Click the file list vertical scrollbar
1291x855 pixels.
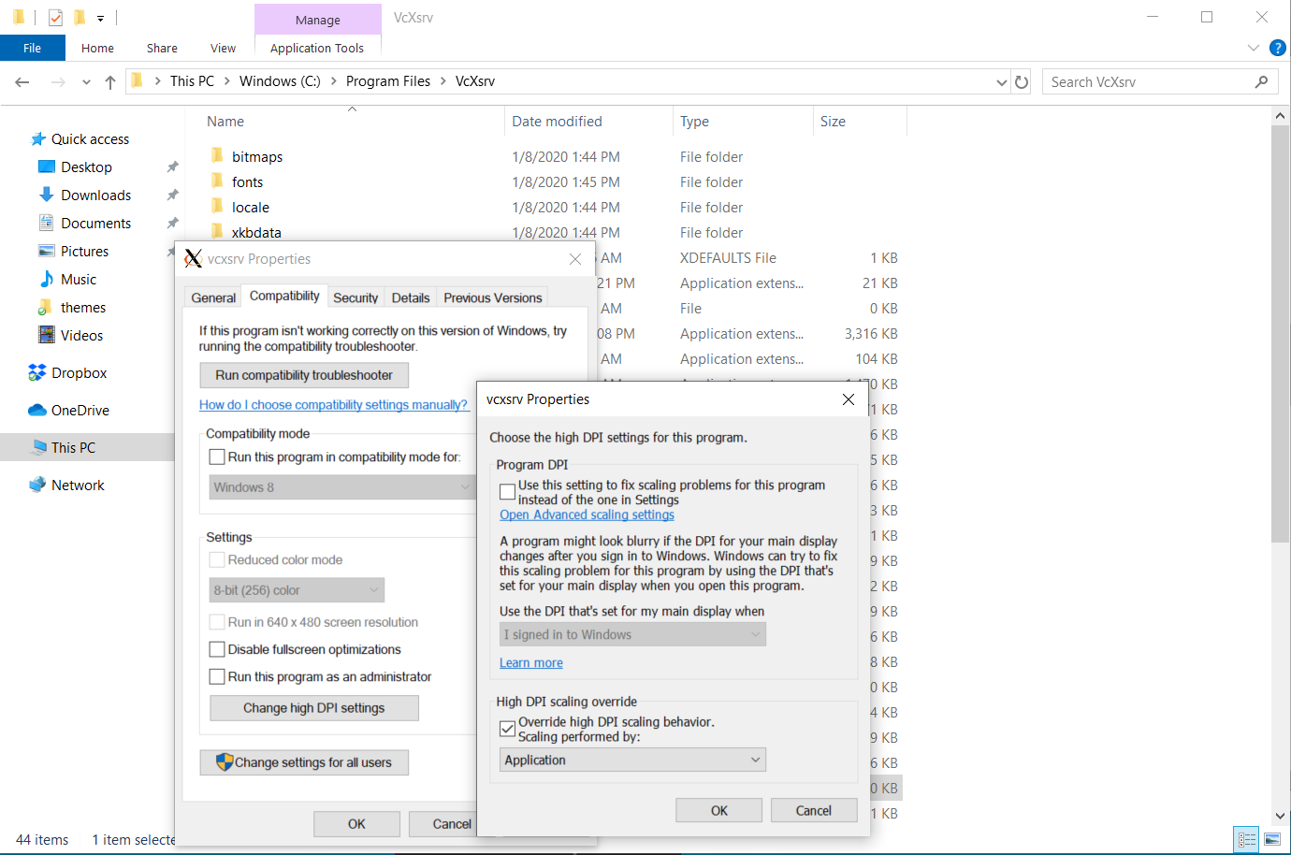pos(1280,337)
